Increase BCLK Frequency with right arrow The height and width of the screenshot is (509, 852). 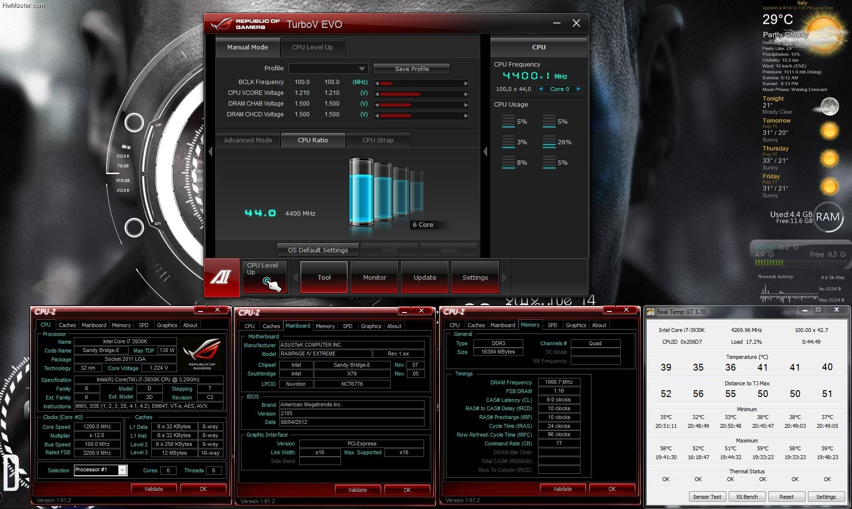(466, 83)
